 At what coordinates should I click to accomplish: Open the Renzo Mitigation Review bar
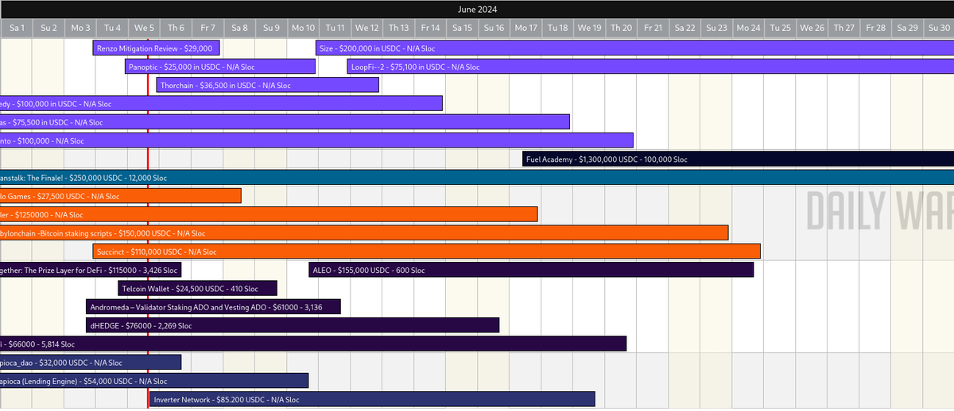coord(157,48)
